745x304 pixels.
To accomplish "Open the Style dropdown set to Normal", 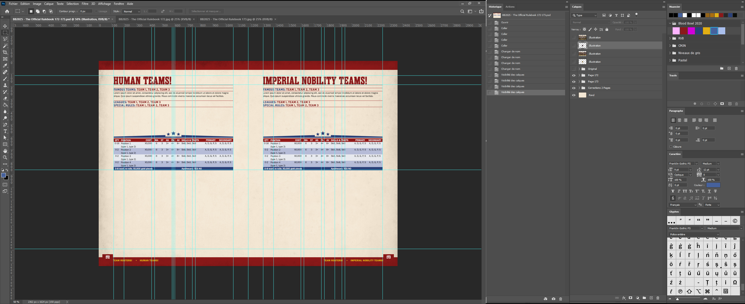I will click(x=132, y=12).
